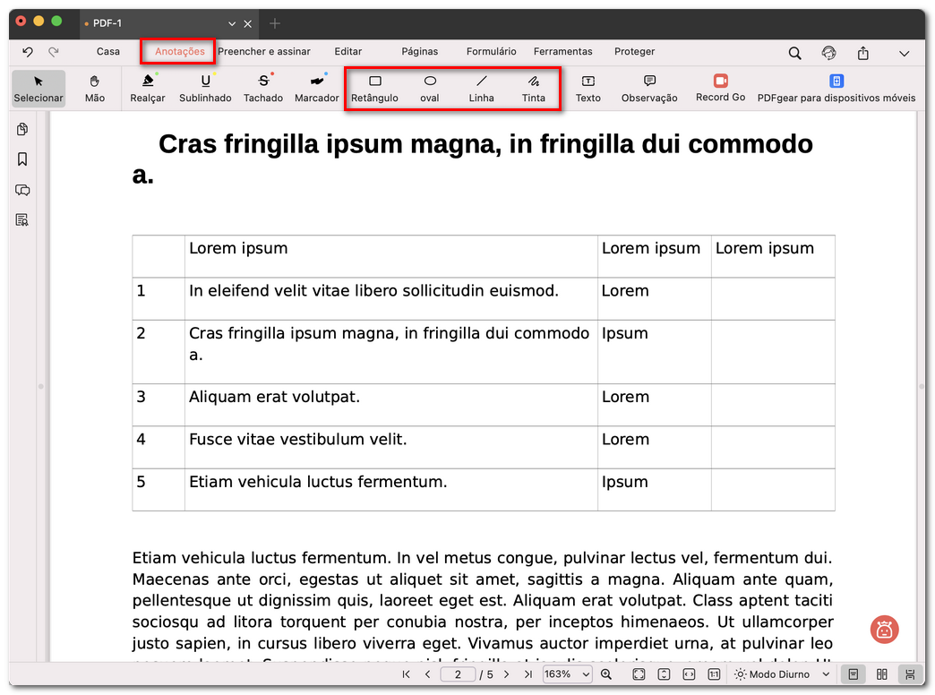Screen dimensions: 935x695
Task: Expand the chevron at top-right of menu bar
Action: pyautogui.click(x=904, y=53)
